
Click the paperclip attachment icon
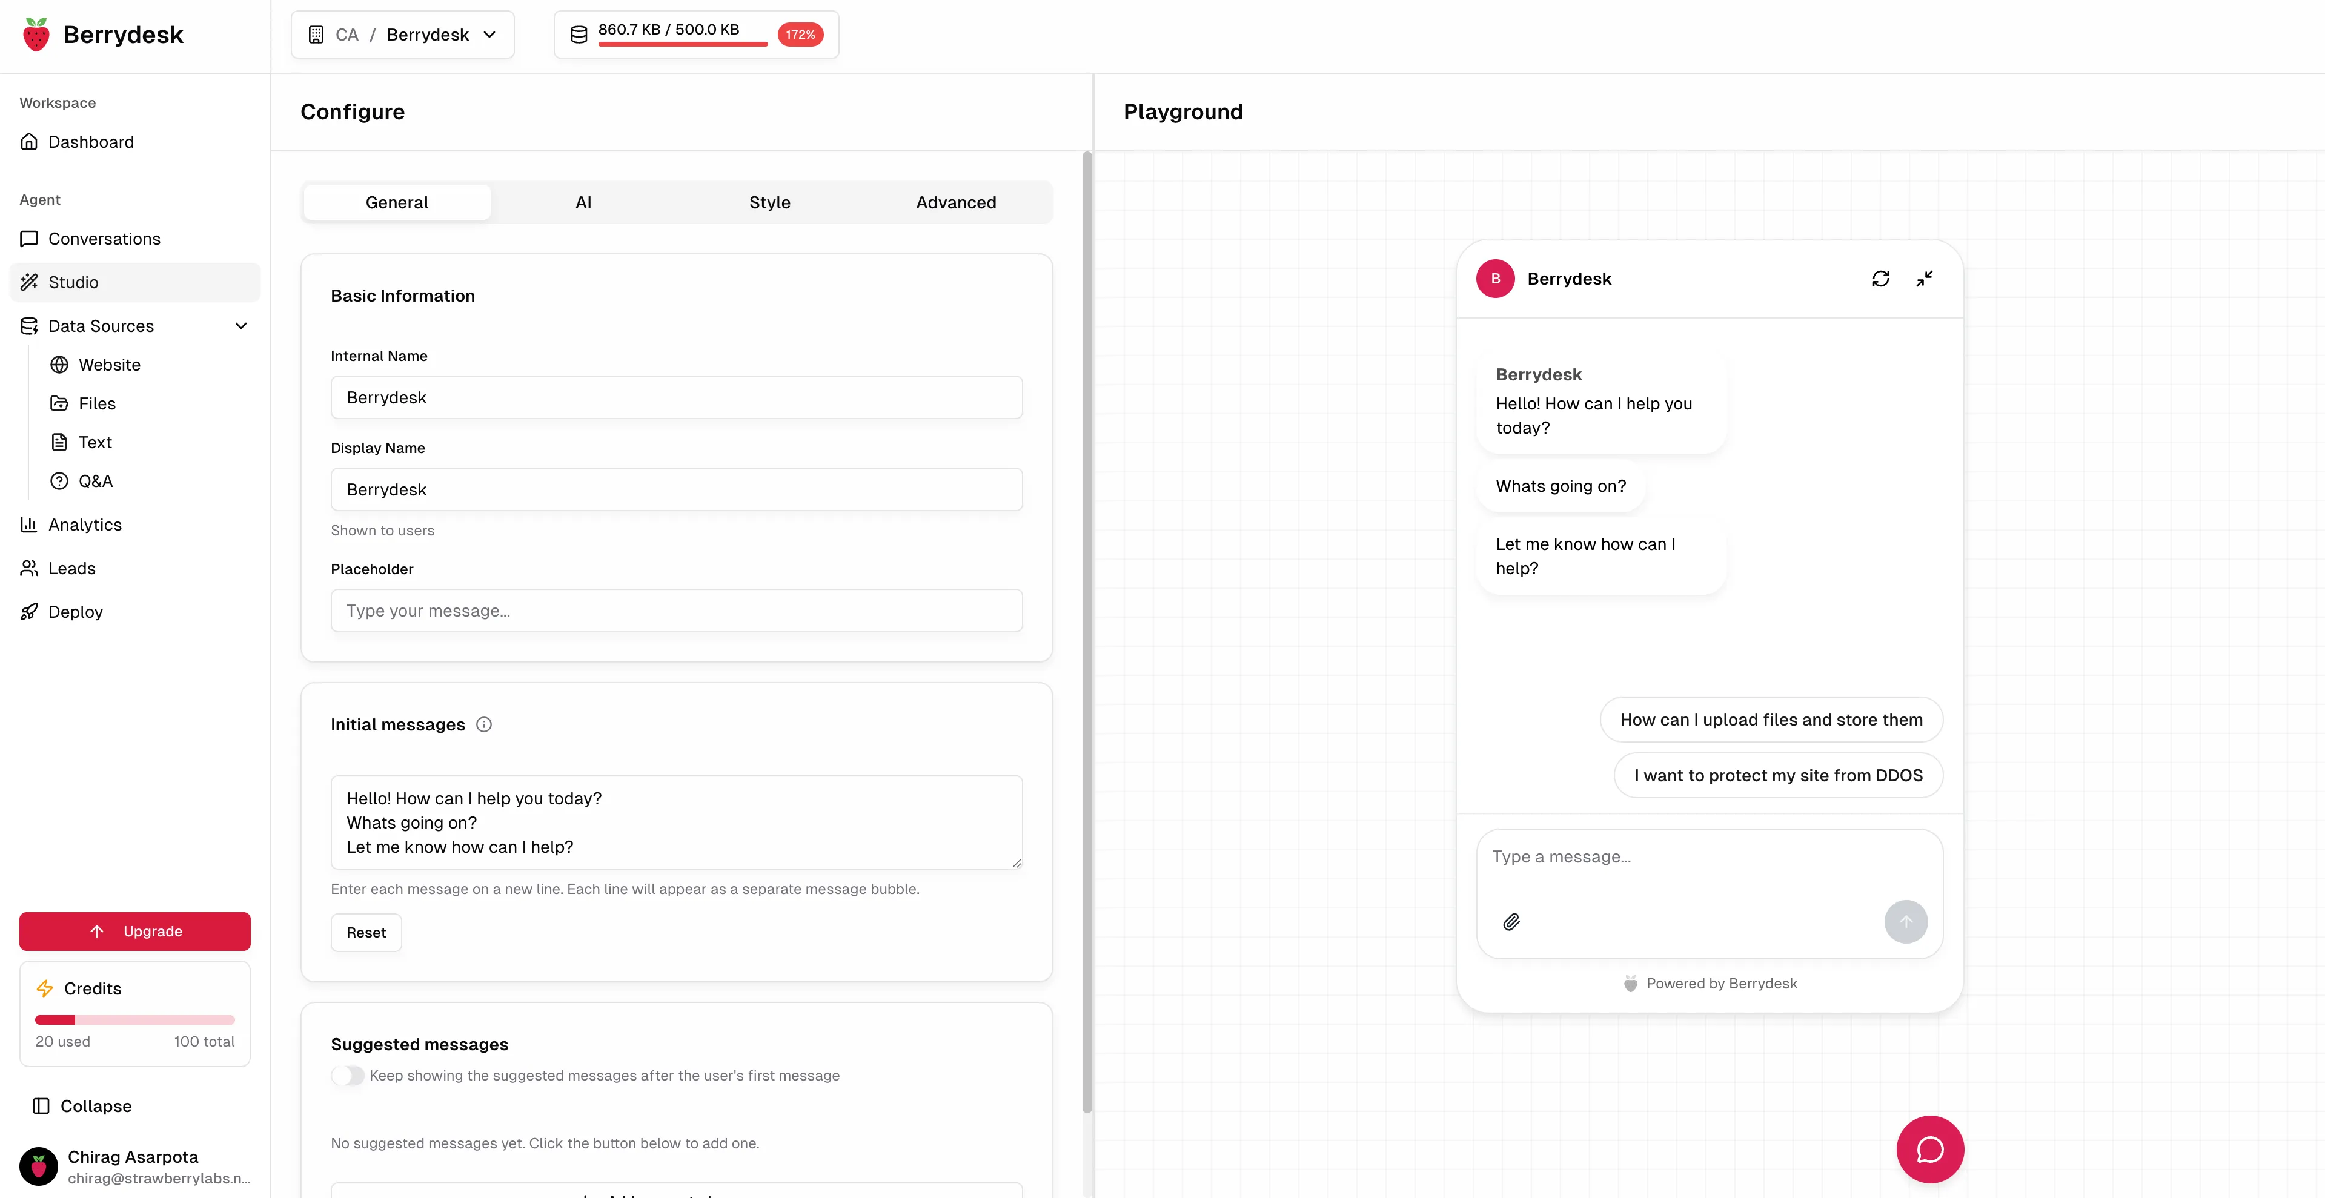[x=1511, y=921]
